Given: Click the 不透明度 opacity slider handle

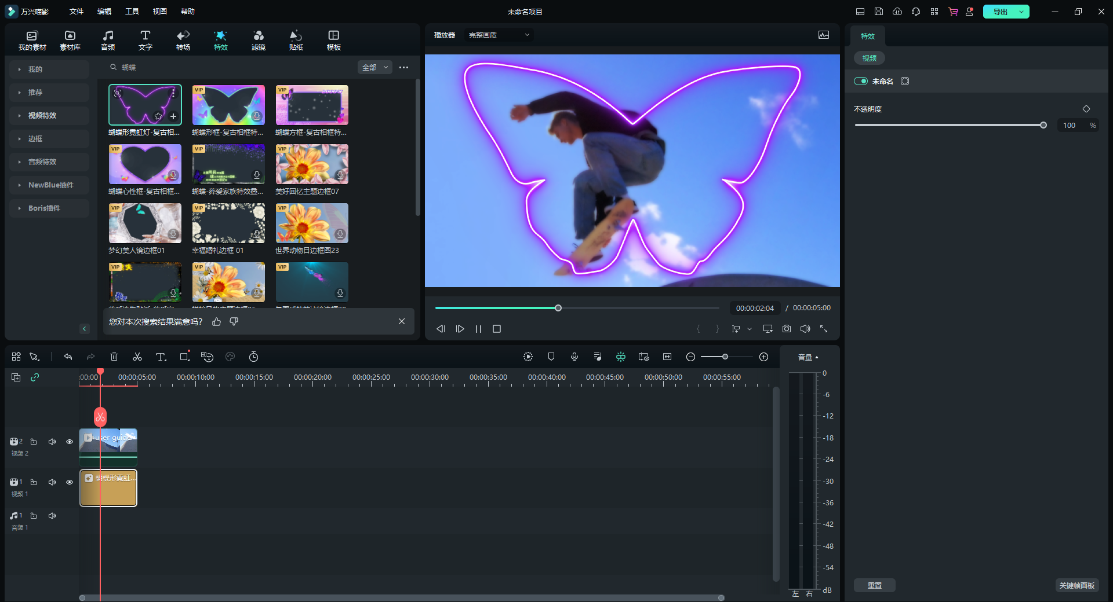Looking at the screenshot, I should pyautogui.click(x=1043, y=125).
